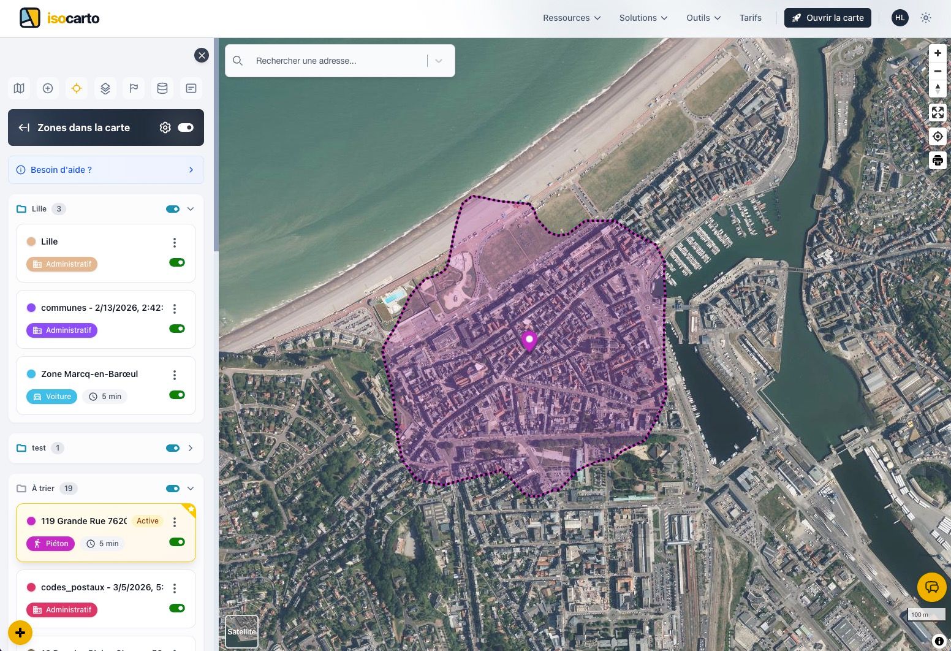The image size is (951, 651).
Task: Click the geolocate me map control
Action: pos(938,136)
